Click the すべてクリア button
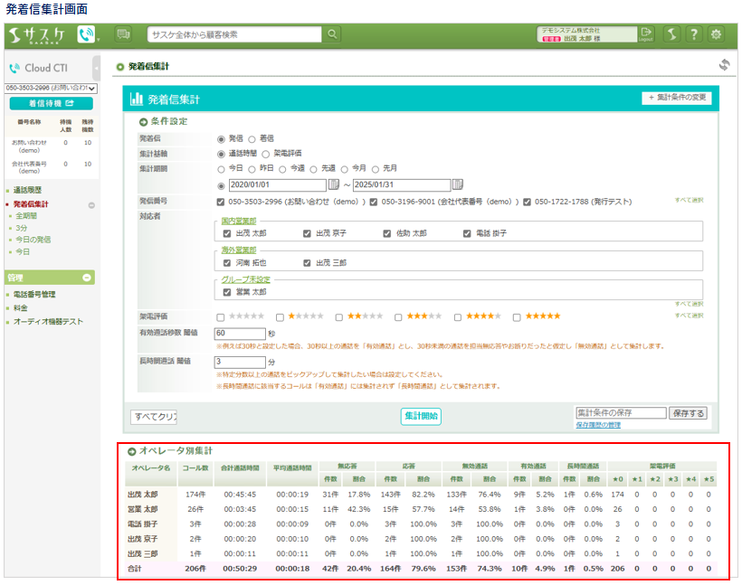742x585 pixels. click(154, 417)
